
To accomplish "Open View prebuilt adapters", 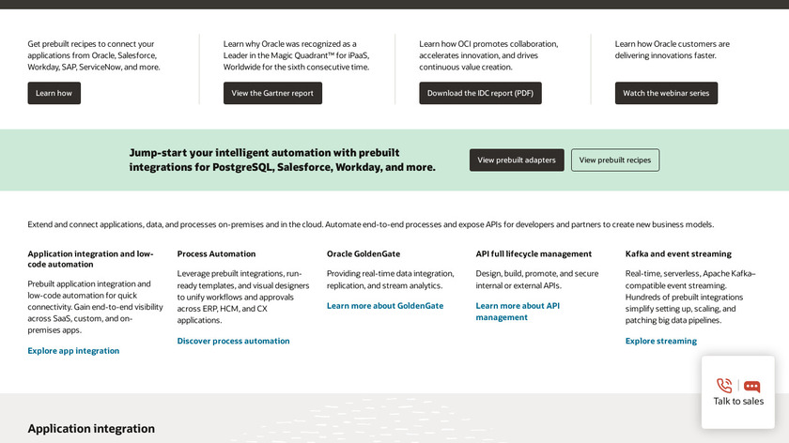I will [x=517, y=160].
